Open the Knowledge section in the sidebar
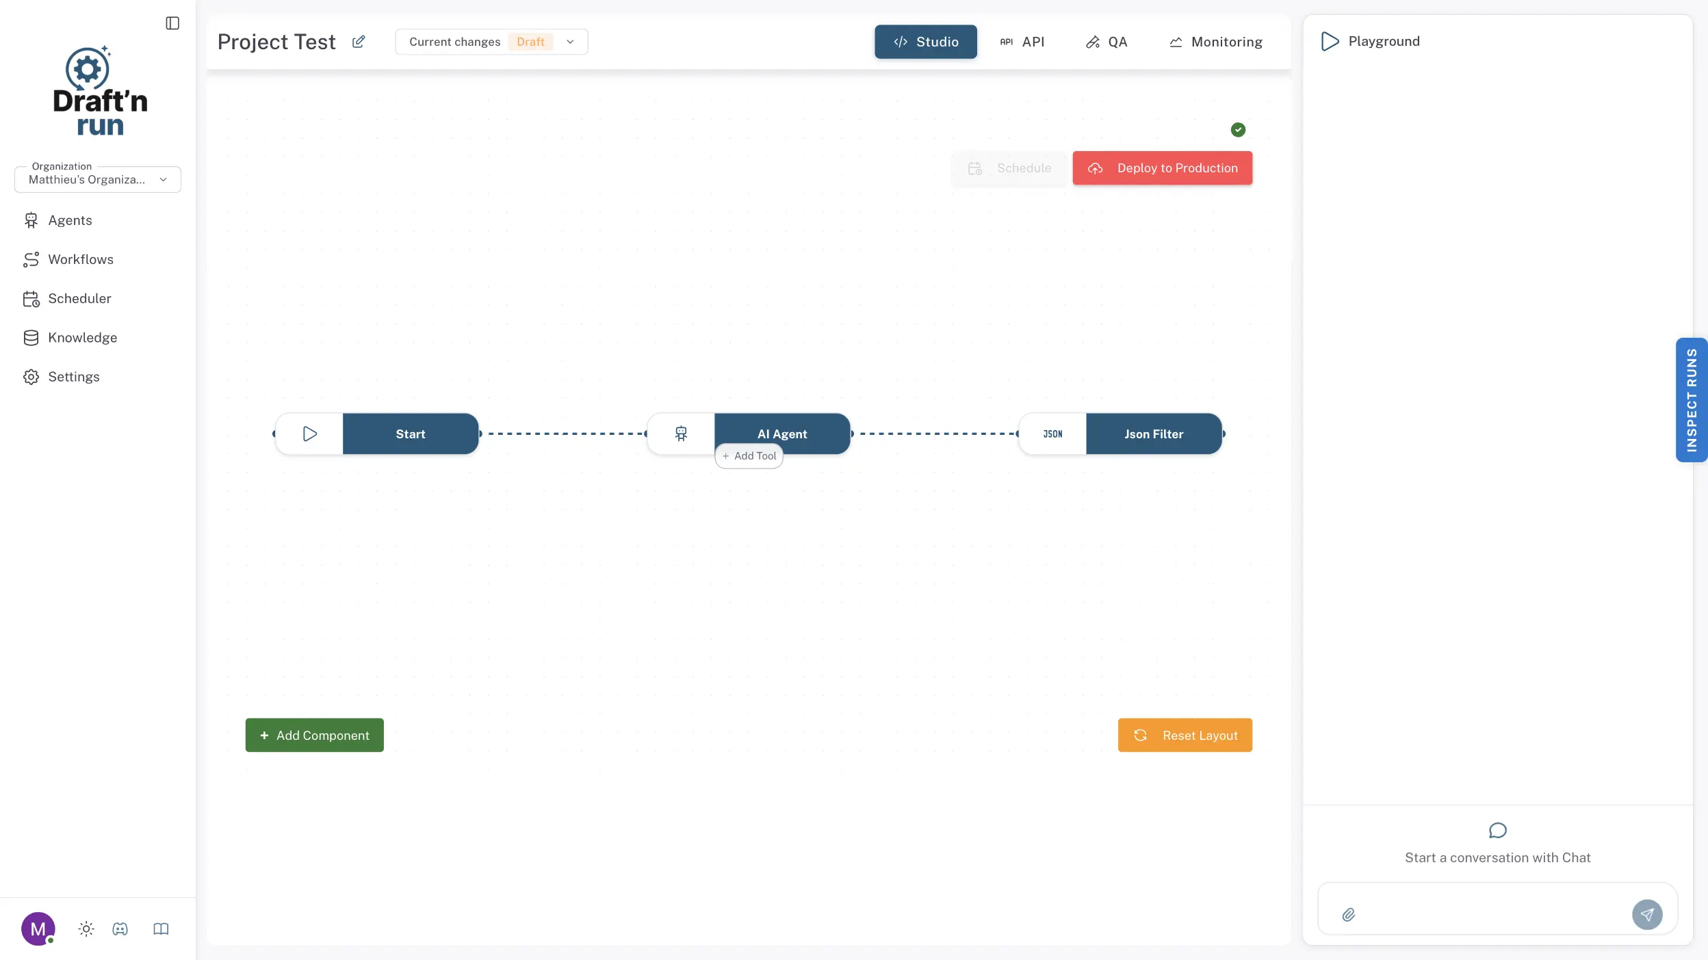 click(x=82, y=337)
